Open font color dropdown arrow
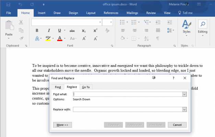The height and width of the screenshot is (137, 215). click(64, 38)
